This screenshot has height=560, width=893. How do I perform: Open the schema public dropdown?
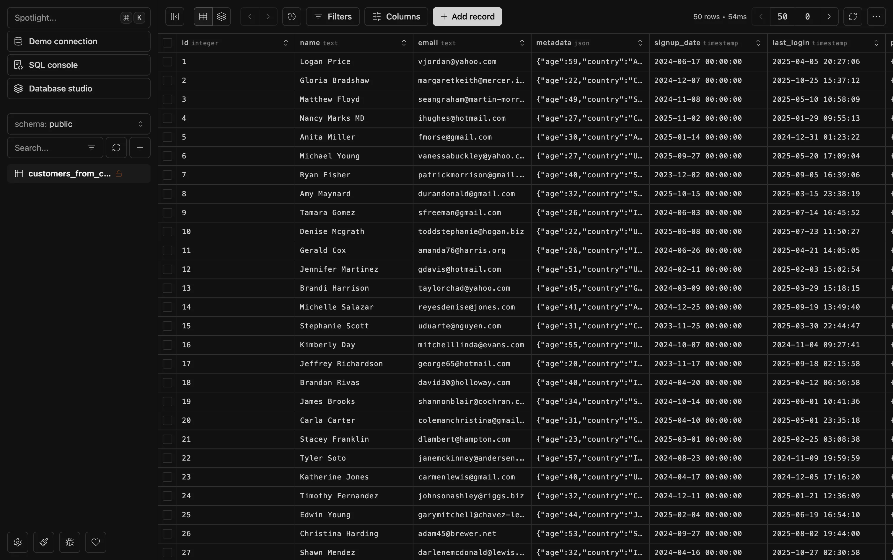79,124
